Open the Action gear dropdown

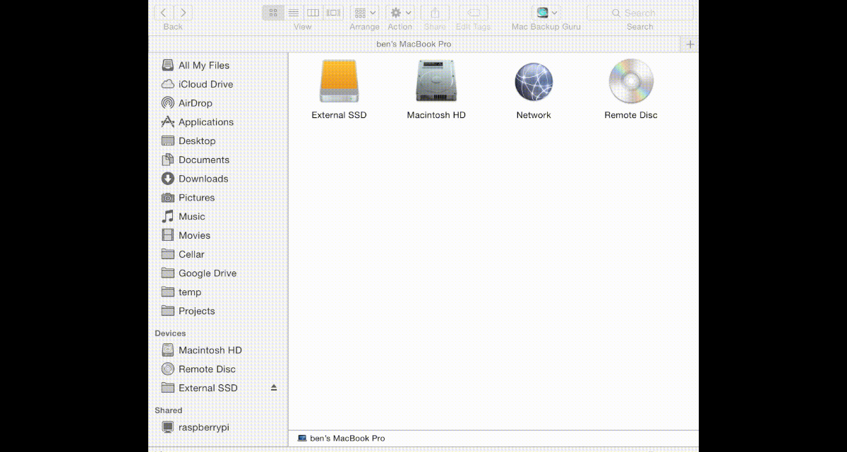400,13
